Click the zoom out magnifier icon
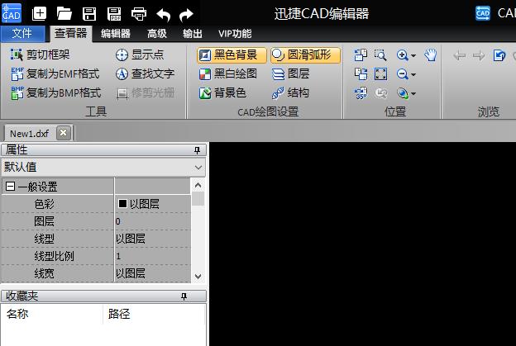 tap(403, 74)
